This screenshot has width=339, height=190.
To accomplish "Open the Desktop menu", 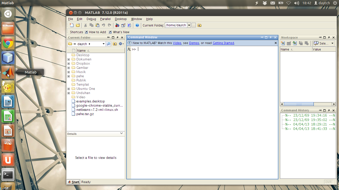I will point(121,19).
